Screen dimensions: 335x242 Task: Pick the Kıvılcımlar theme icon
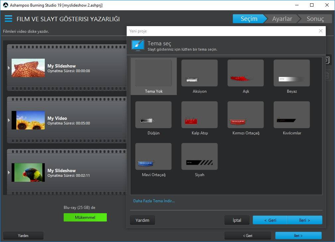click(292, 115)
